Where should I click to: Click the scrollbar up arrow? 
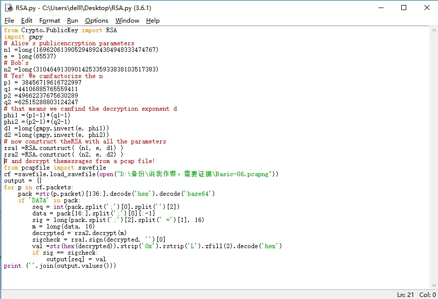[434, 30]
